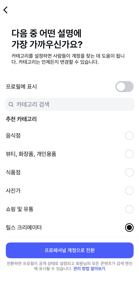
Task: Toggle the 프로필에 표시 switch
Action: [x=124, y=87]
